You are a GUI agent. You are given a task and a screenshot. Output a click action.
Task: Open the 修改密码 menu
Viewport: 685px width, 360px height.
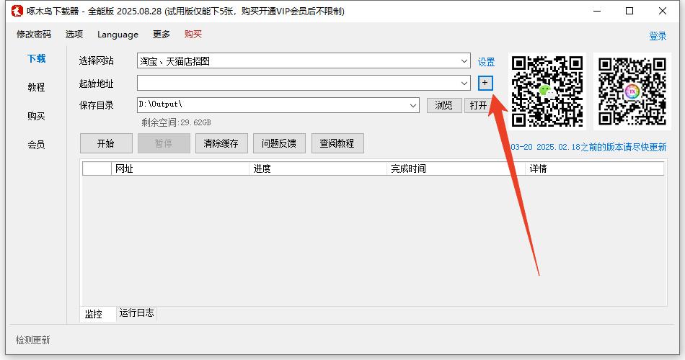(x=34, y=35)
